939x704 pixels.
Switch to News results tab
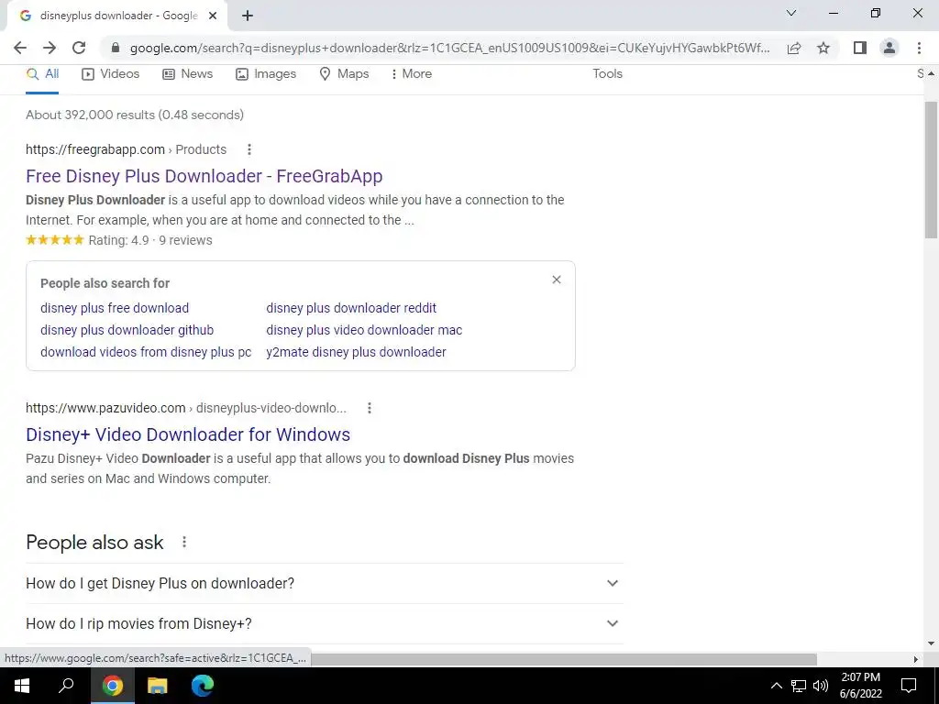pyautogui.click(x=188, y=73)
